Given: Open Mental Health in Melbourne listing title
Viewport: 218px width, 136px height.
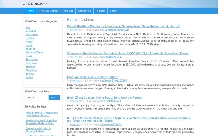Looking at the screenshot, I should [x=123, y=26].
